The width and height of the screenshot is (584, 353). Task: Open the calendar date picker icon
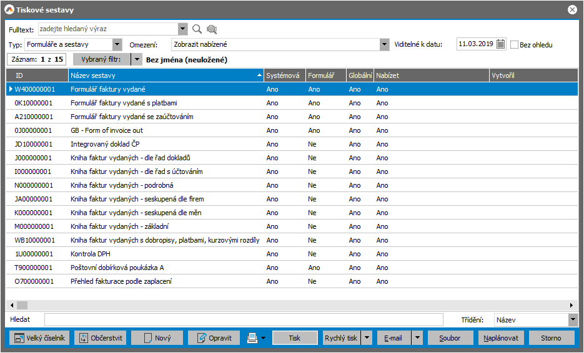pos(500,44)
